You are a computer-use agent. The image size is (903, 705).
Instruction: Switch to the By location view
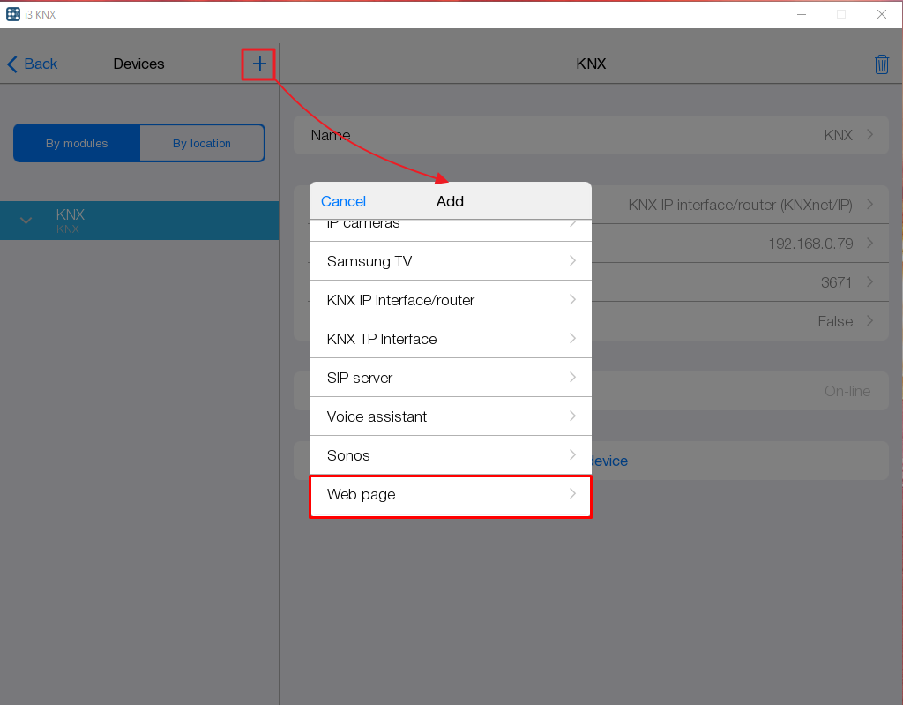click(202, 142)
